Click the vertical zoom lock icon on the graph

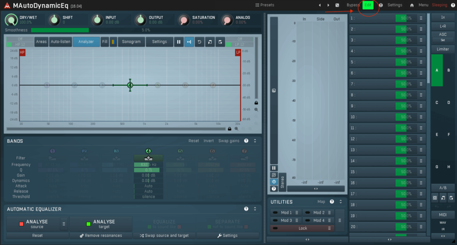[x=256, y=103]
